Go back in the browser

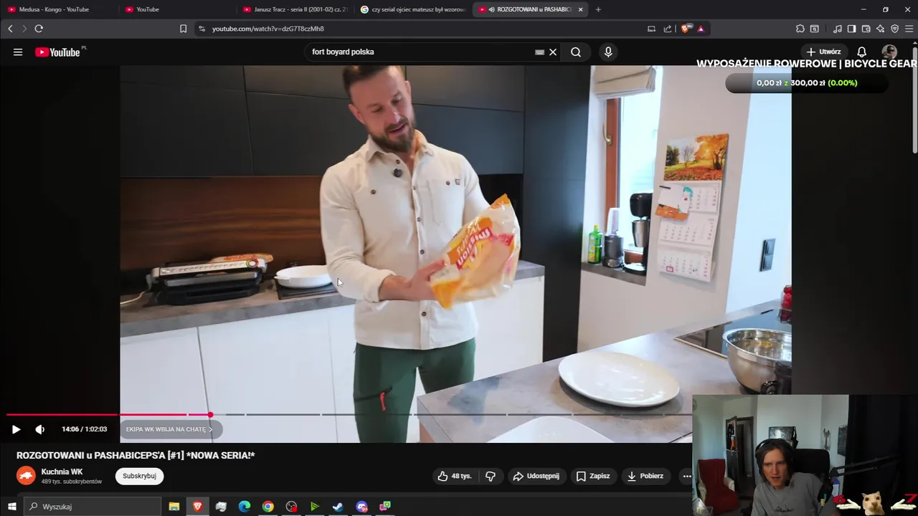click(x=10, y=29)
